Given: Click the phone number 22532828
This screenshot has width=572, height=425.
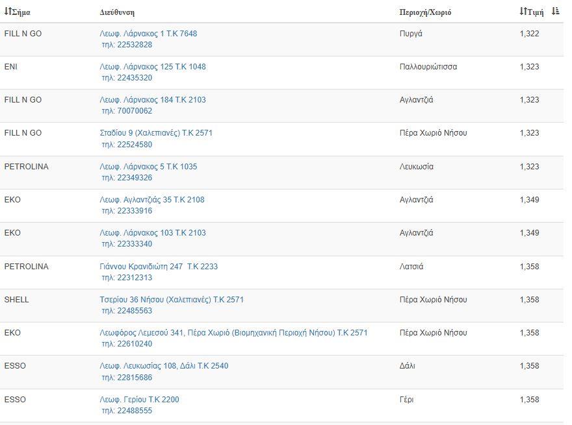Looking at the screenshot, I should pos(135,45).
